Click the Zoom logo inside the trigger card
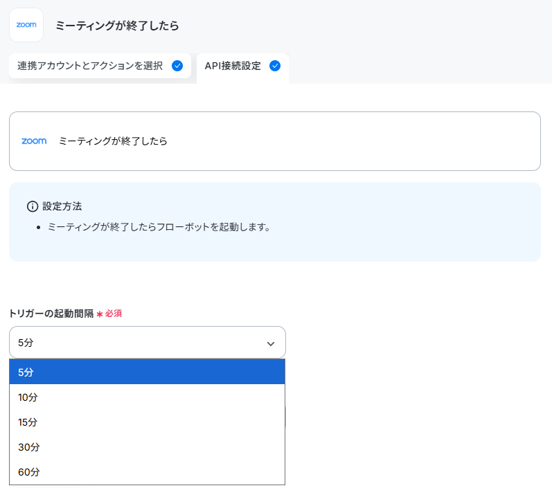The width and height of the screenshot is (552, 488). tap(34, 141)
